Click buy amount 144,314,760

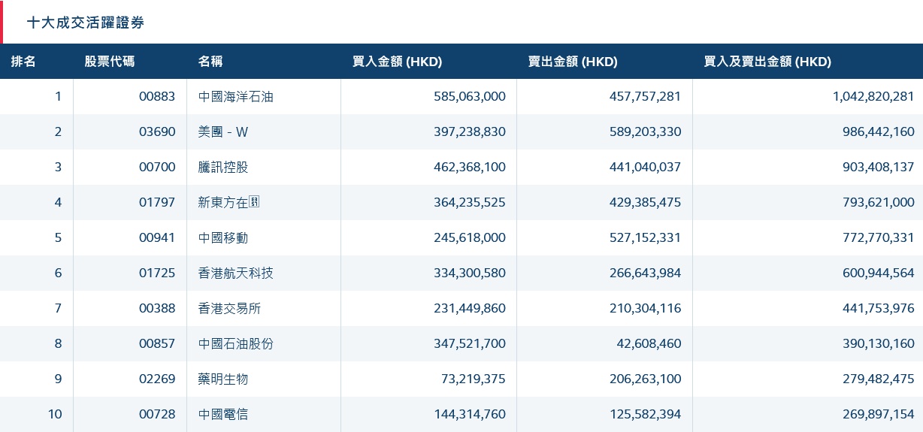[470, 414]
